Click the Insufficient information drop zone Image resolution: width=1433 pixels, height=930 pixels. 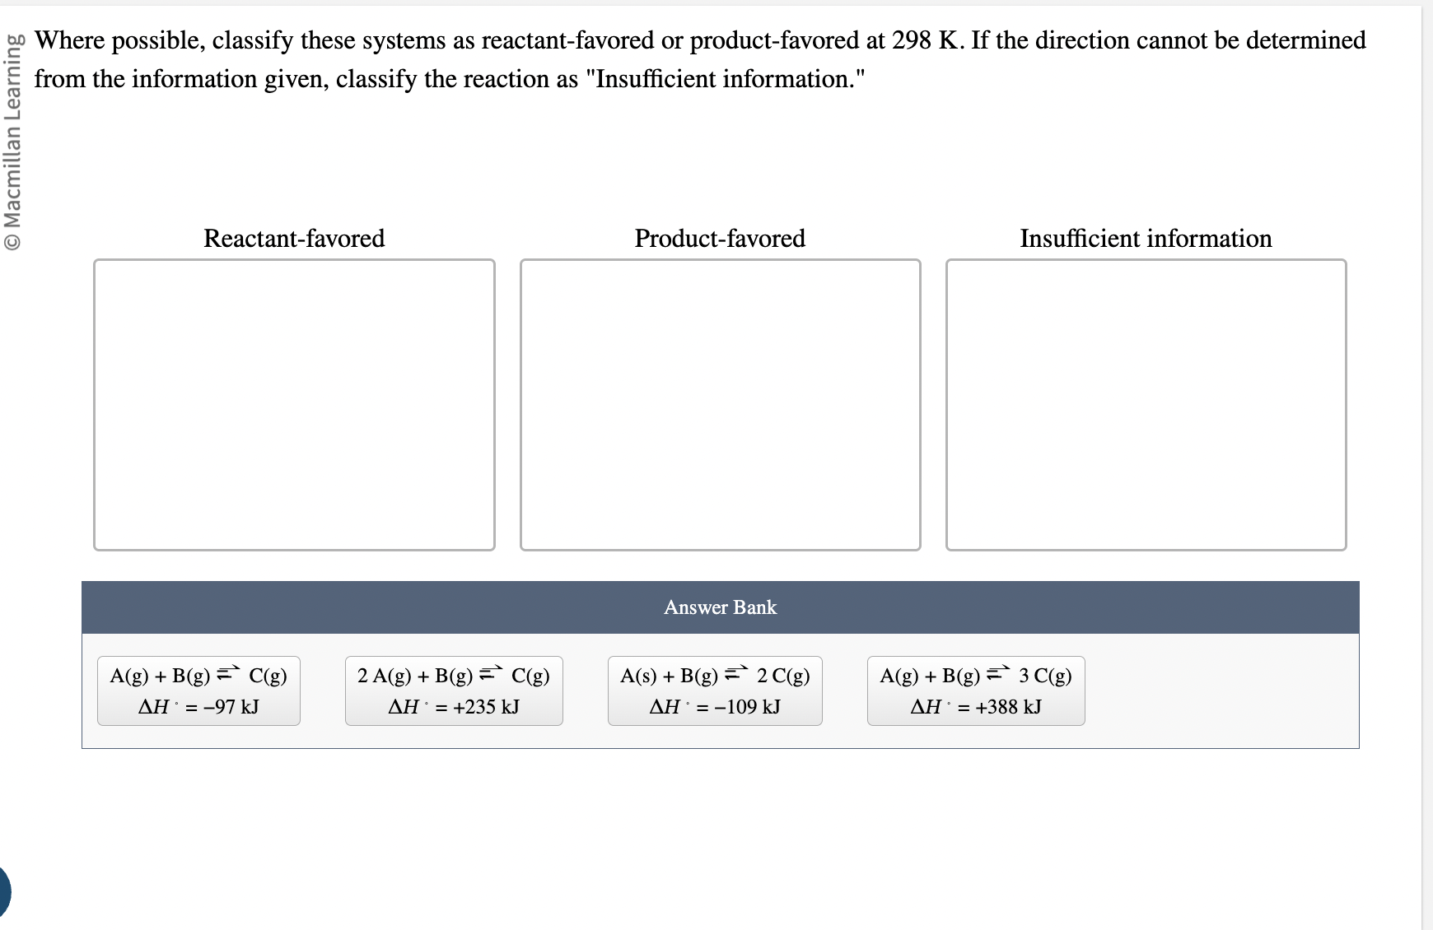click(x=1146, y=403)
